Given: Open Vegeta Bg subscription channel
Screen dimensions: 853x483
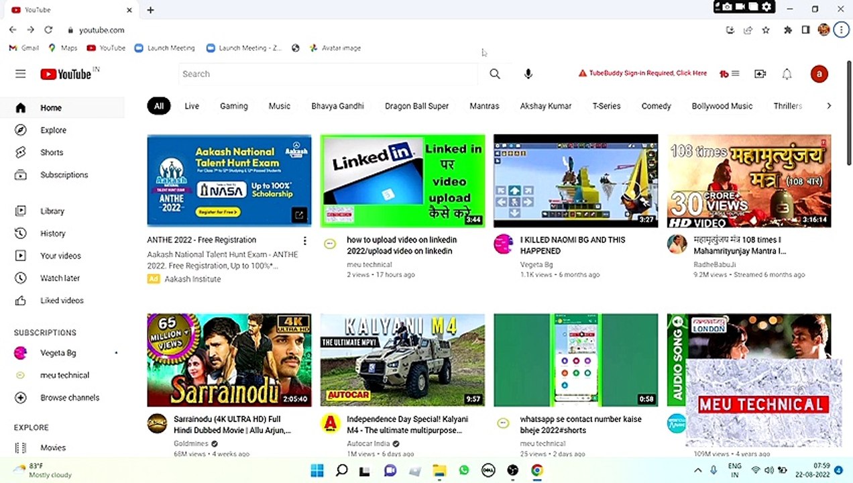Looking at the screenshot, I should [x=62, y=353].
